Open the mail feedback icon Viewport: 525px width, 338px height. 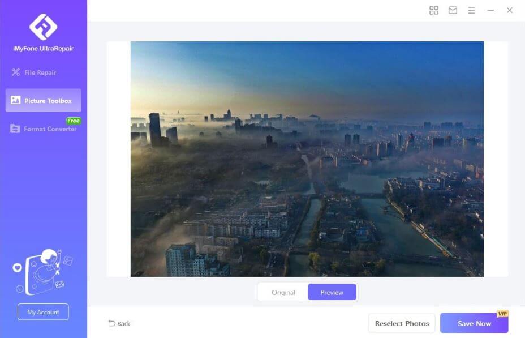453,10
